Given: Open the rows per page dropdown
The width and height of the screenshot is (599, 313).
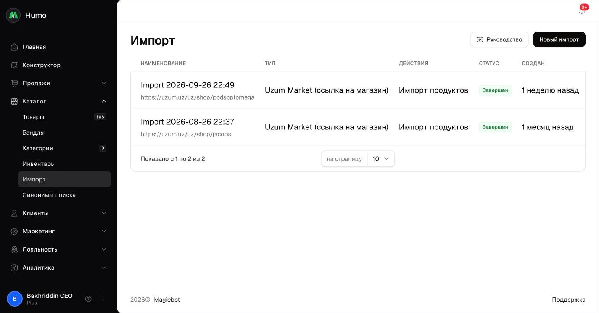Looking at the screenshot, I should pyautogui.click(x=381, y=159).
